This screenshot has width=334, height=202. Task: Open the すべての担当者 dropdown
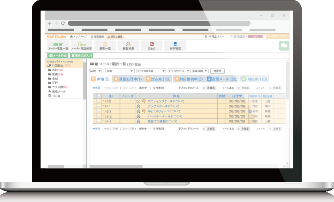click(x=151, y=71)
